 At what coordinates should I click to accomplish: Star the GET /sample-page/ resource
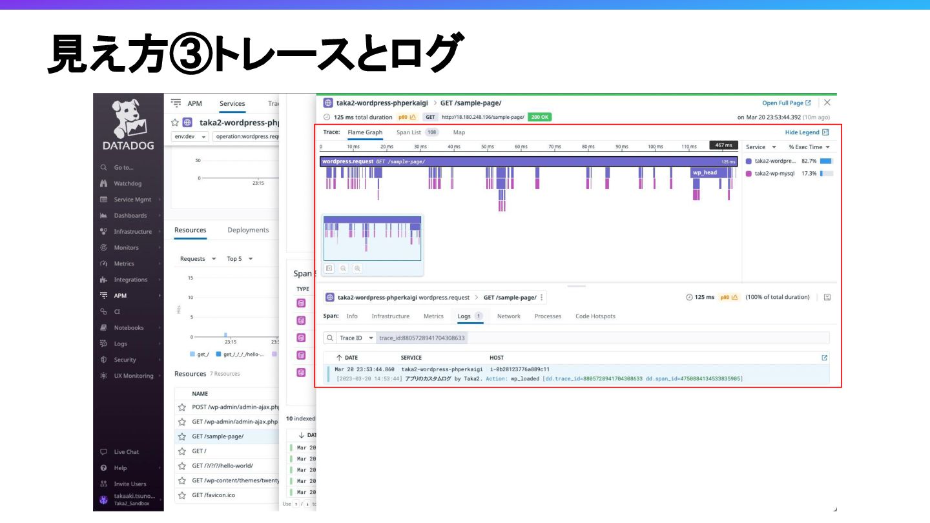pyautogui.click(x=182, y=436)
